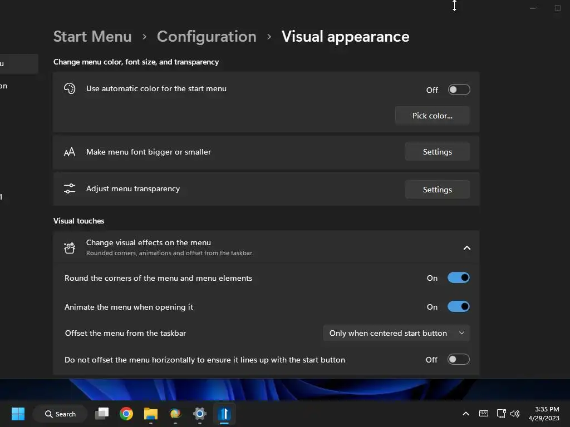Screen dimensions: 570x427
Task: Launch File Explorer from the taskbar
Action: [x=151, y=414]
